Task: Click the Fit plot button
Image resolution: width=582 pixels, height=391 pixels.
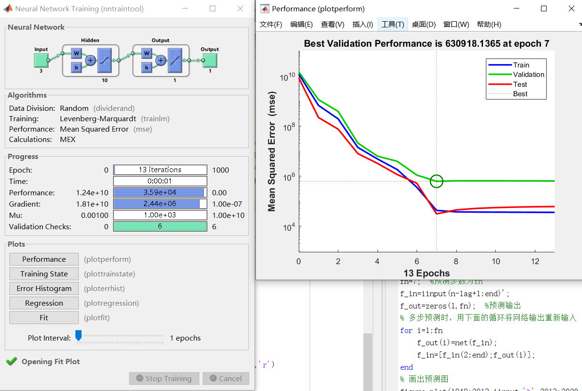Action: coord(44,317)
